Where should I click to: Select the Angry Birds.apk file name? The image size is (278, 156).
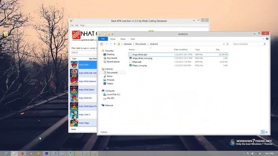[x=140, y=55]
